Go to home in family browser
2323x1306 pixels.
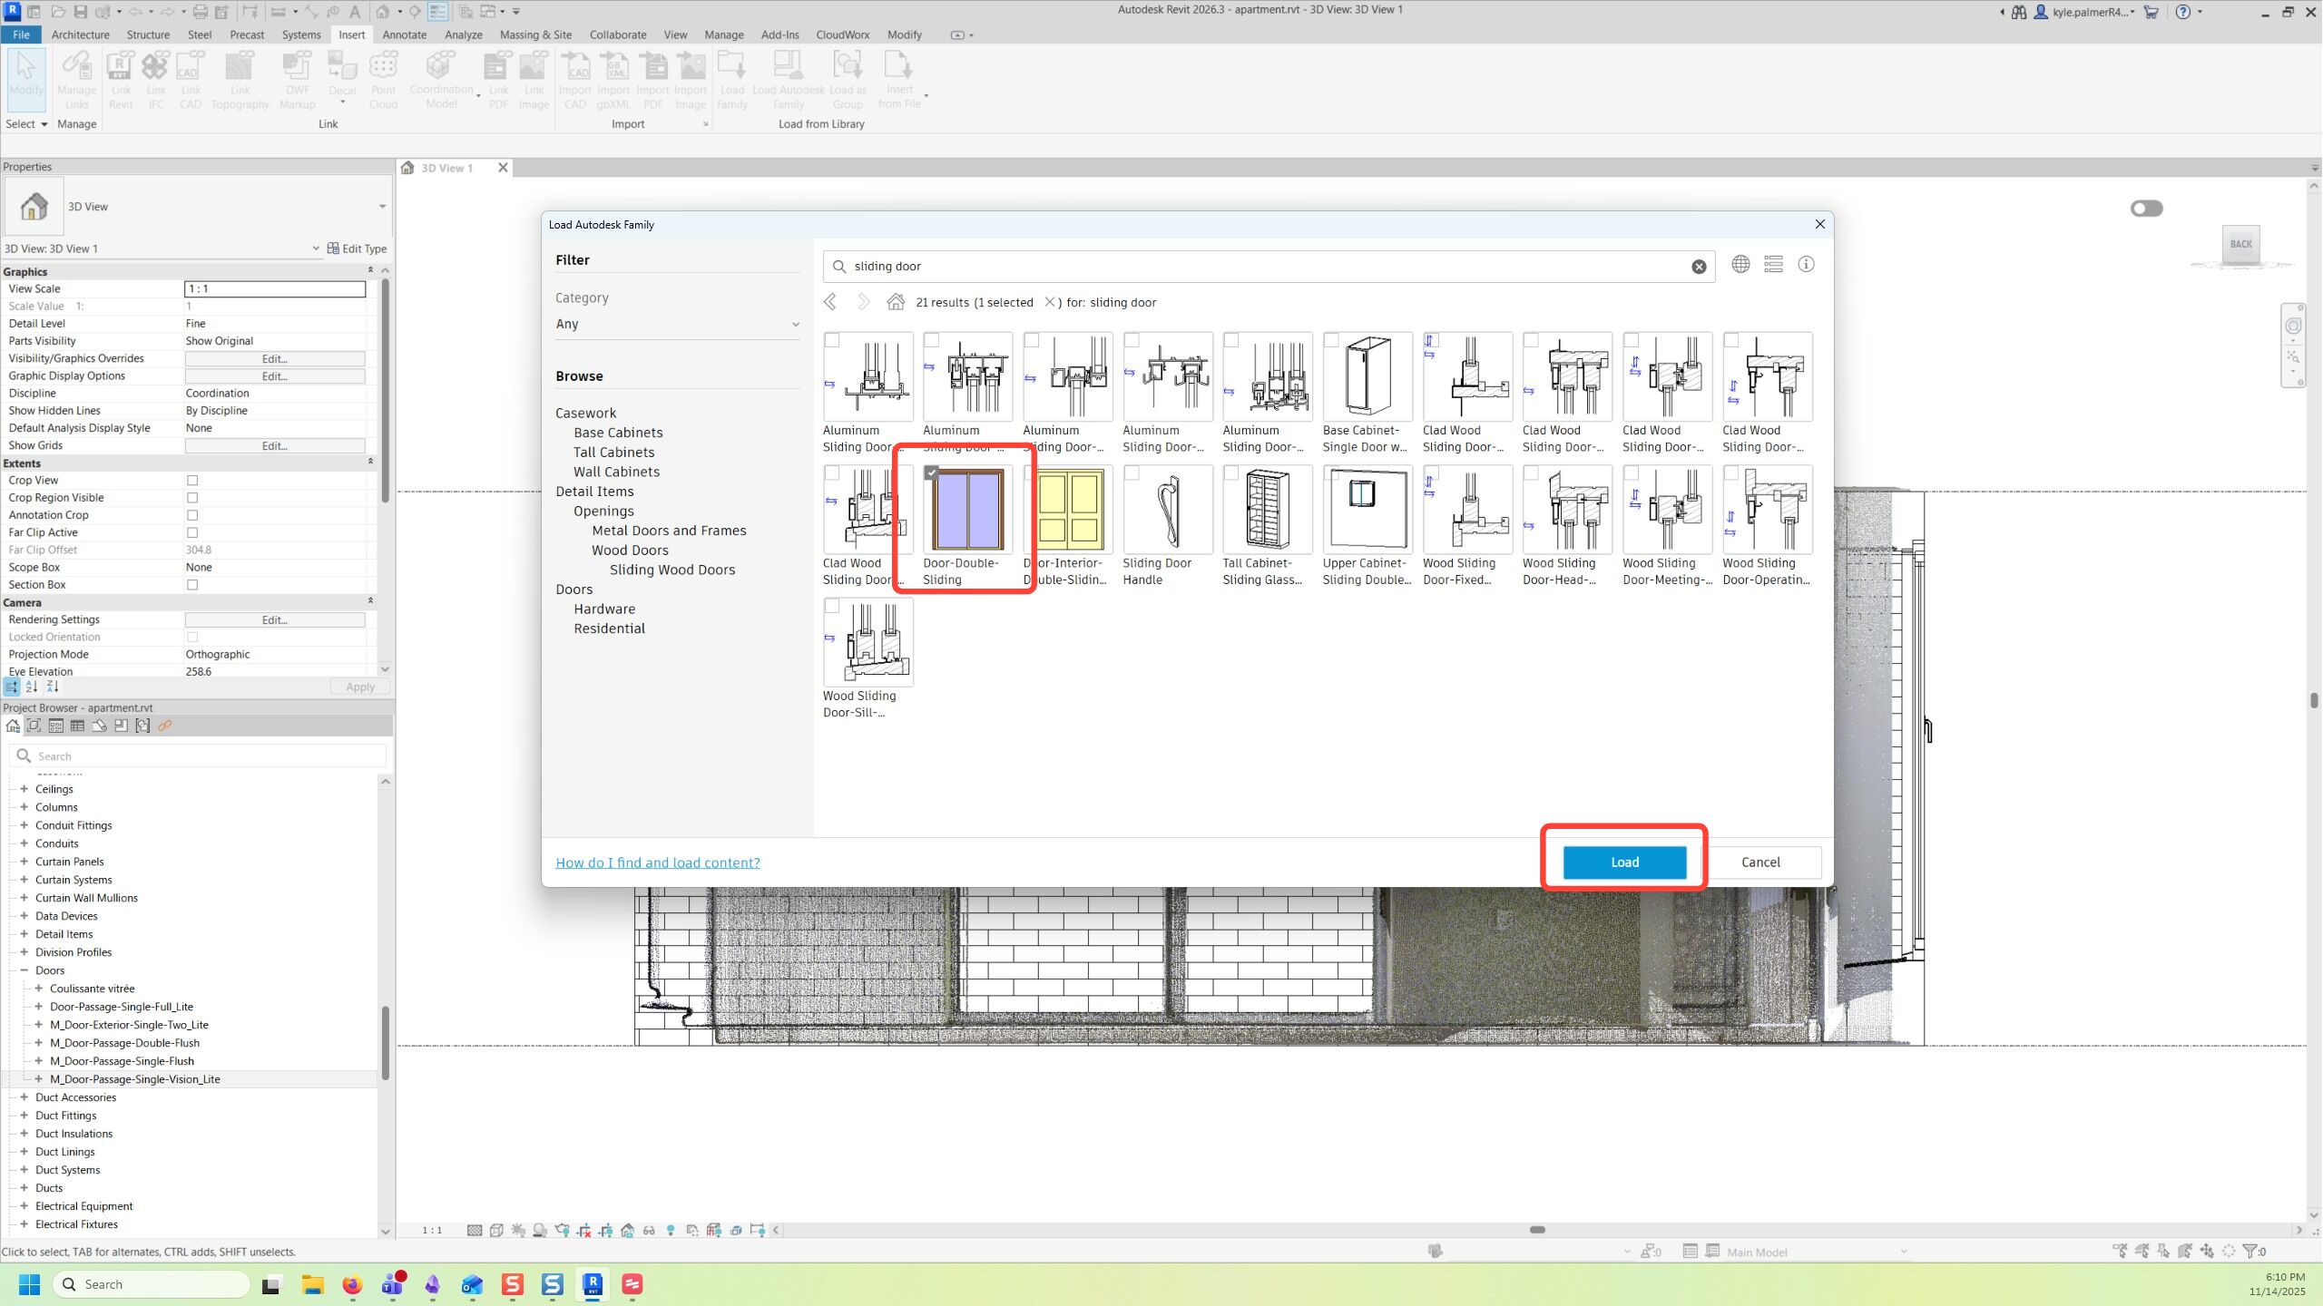tap(896, 302)
